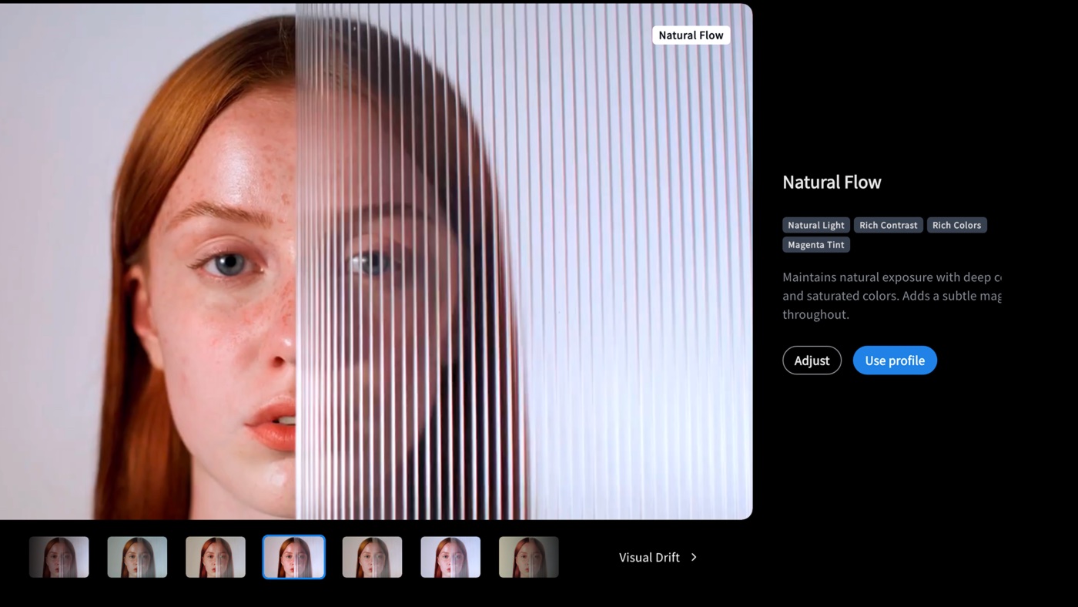Click the Natural Flow profile heading

coord(832,183)
